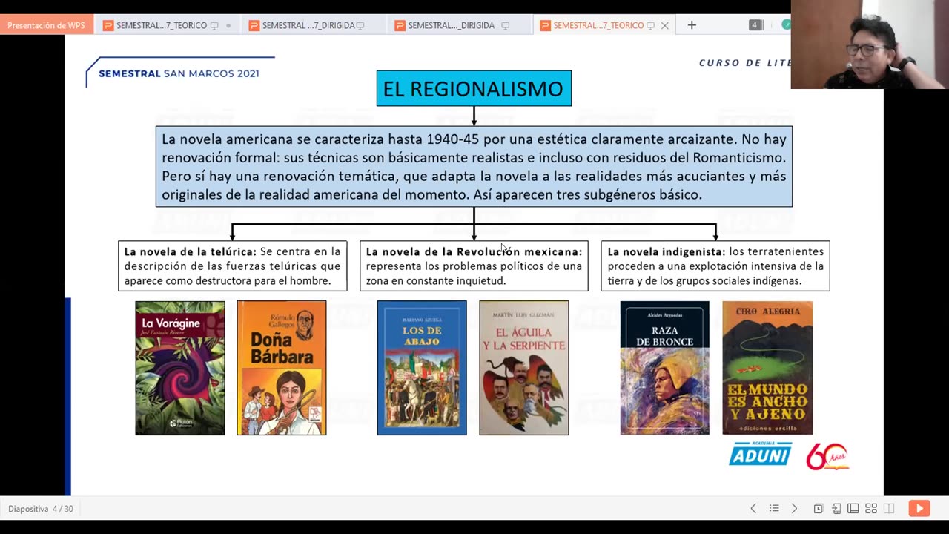
Task: Click the blue paragraph about la novela americana
Action: click(x=474, y=166)
